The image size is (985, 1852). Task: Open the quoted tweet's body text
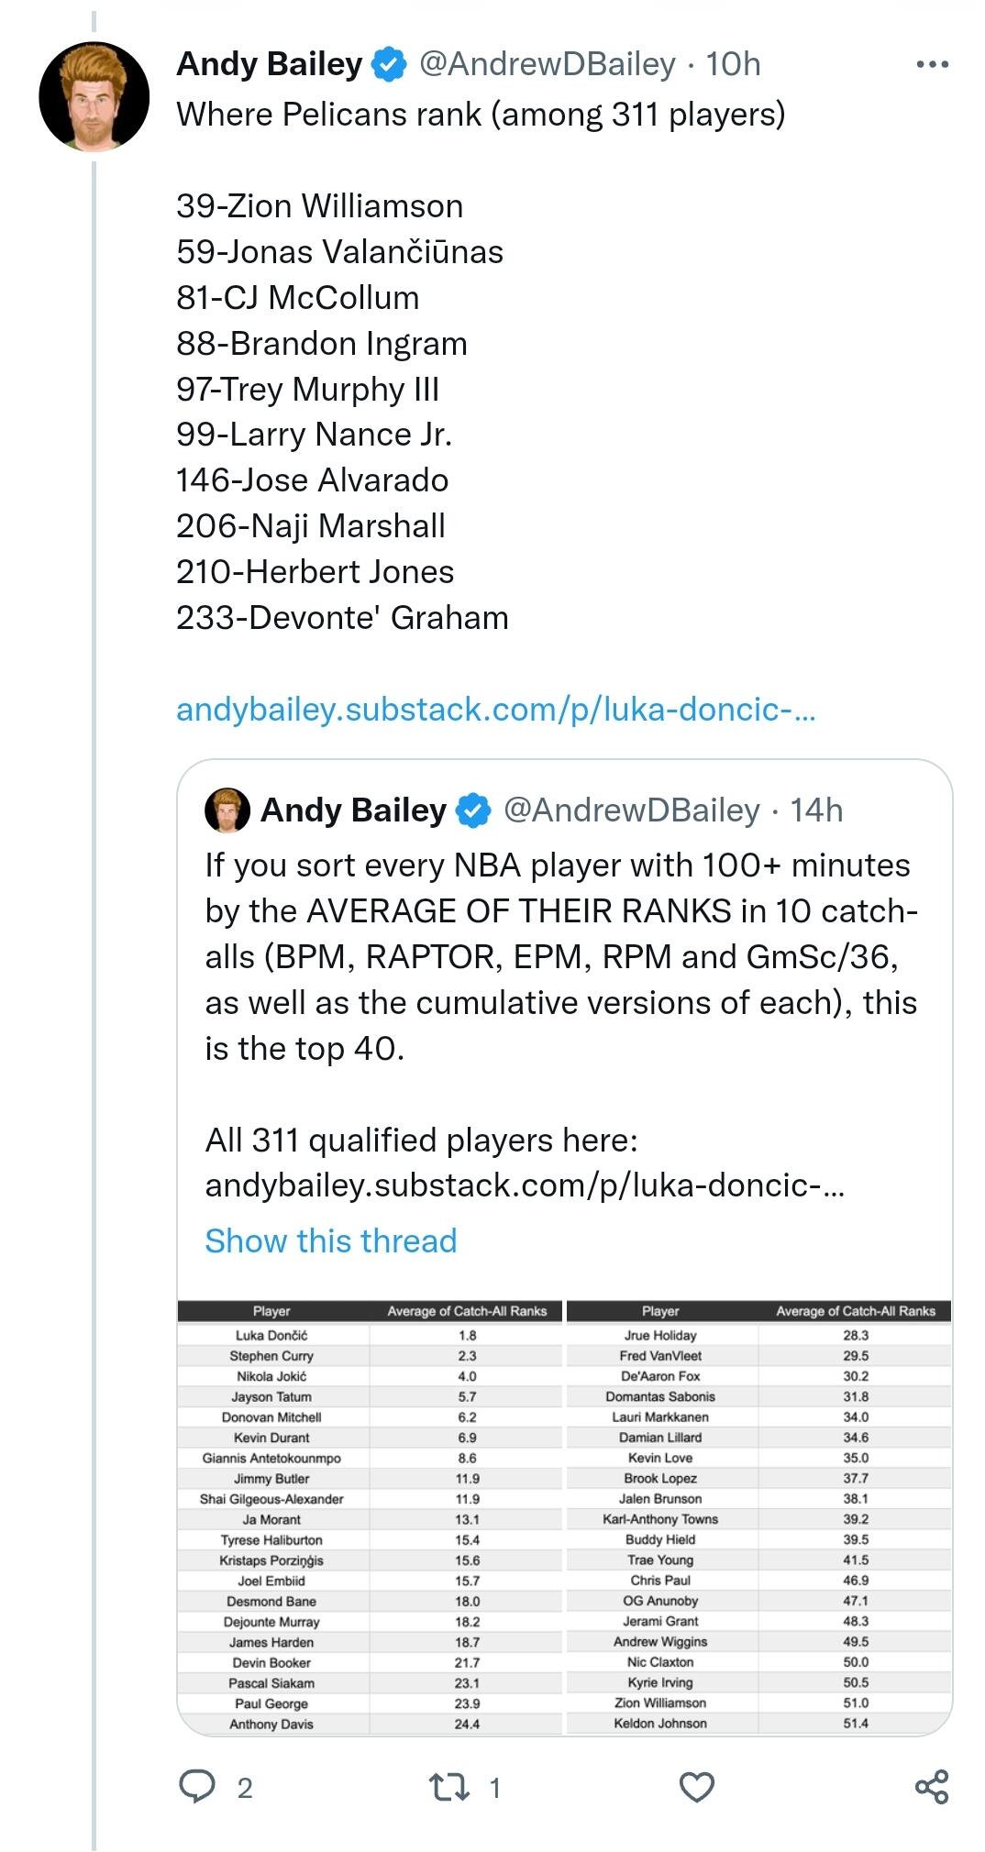click(560, 956)
